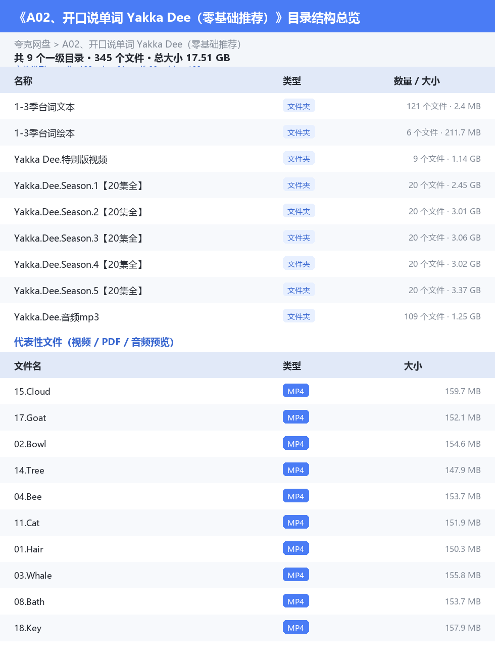This screenshot has height=657, width=495.
Task: Select the 155.8 MB size value
Action: click(463, 575)
